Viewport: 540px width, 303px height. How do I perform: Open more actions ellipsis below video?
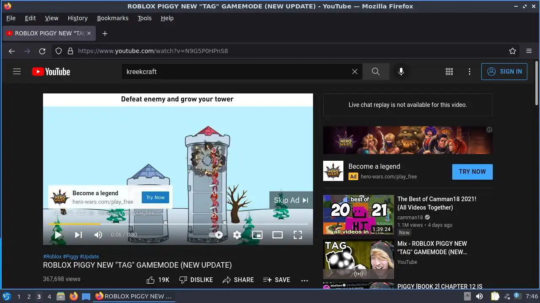(305, 280)
